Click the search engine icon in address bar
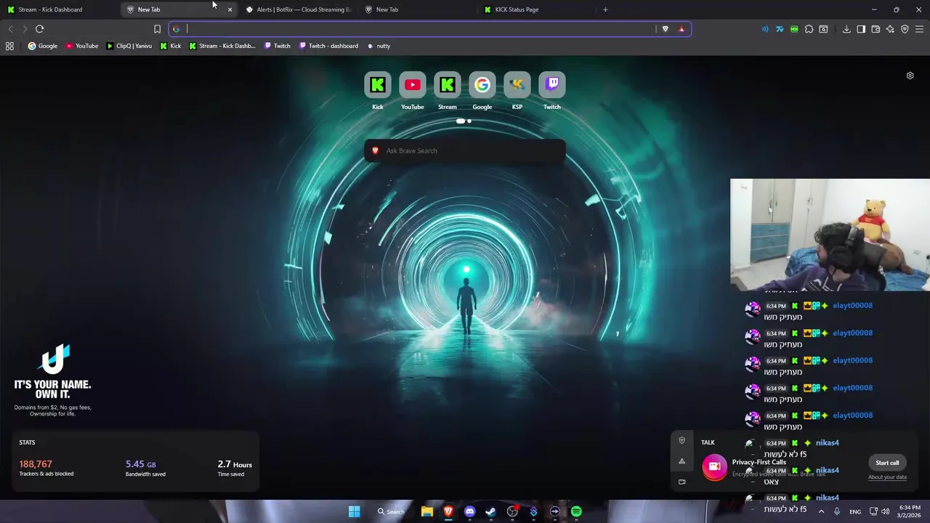Viewport: 930px width, 523px height. 176,29
